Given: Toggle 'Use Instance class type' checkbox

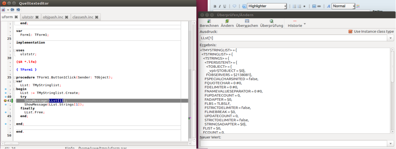Looking at the screenshot, I should pyautogui.click(x=350, y=31).
